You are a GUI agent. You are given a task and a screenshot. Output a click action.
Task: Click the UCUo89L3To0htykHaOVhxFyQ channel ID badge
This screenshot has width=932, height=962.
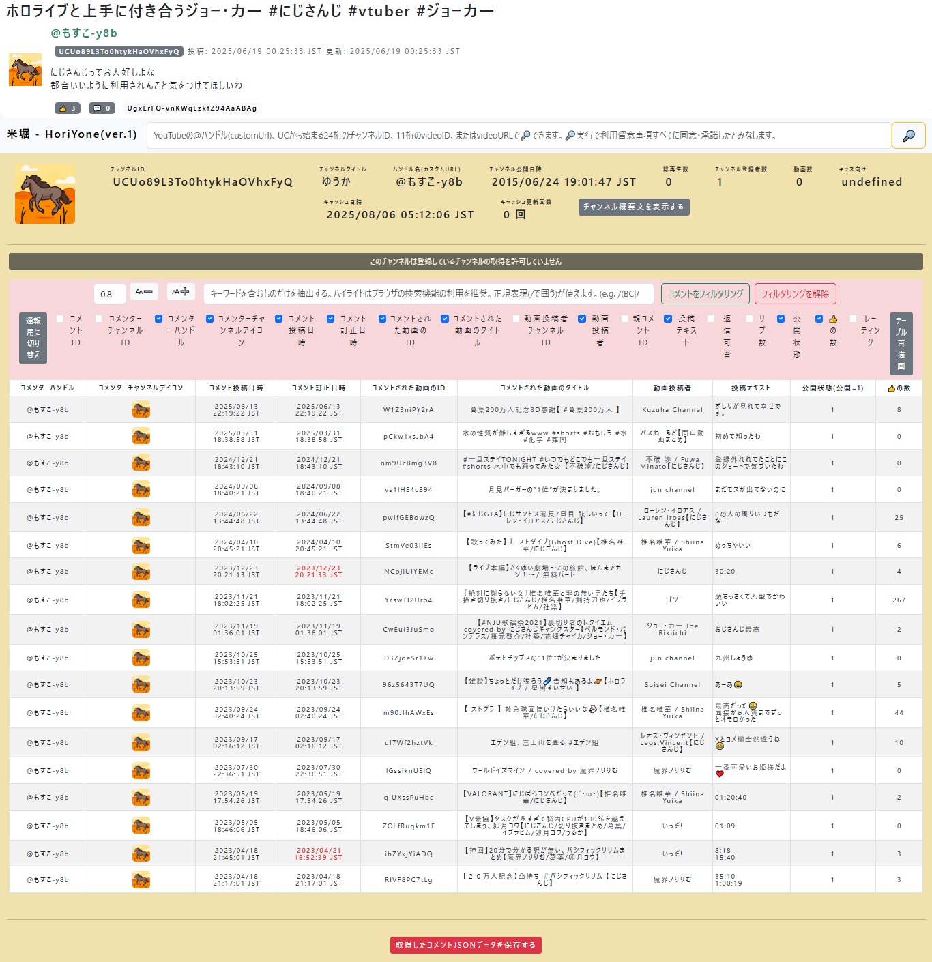click(119, 51)
